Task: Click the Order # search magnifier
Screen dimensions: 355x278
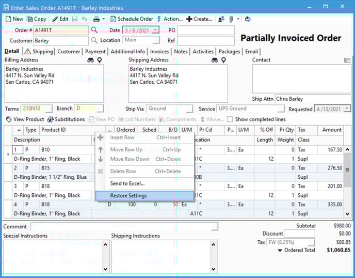Action: coord(94,30)
